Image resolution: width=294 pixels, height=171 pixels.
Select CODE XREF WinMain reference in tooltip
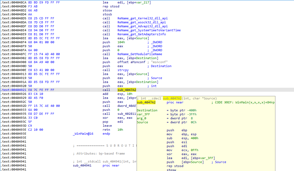[x=243, y=102]
